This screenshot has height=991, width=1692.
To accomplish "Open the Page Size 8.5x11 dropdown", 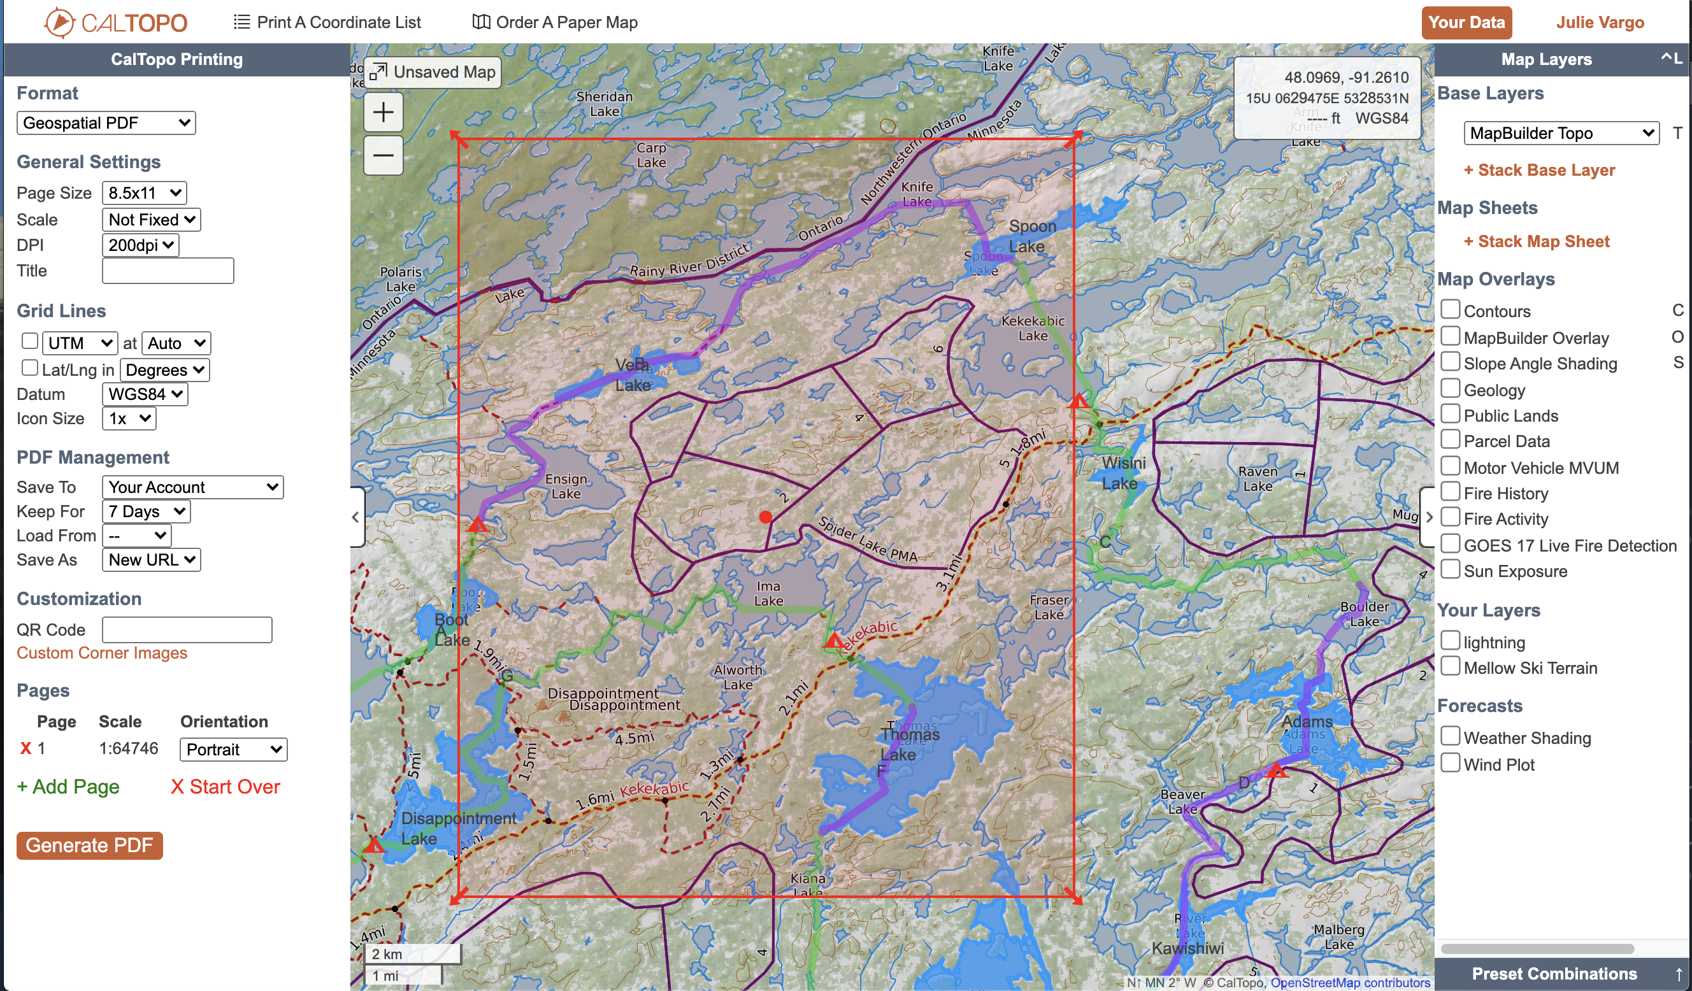I will (145, 194).
